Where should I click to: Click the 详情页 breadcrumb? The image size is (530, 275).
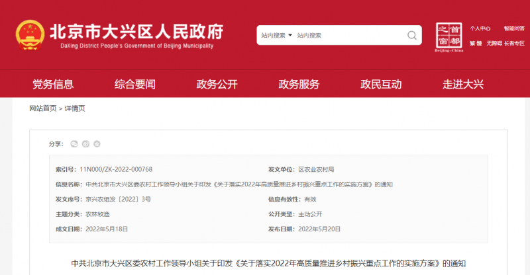(75, 108)
